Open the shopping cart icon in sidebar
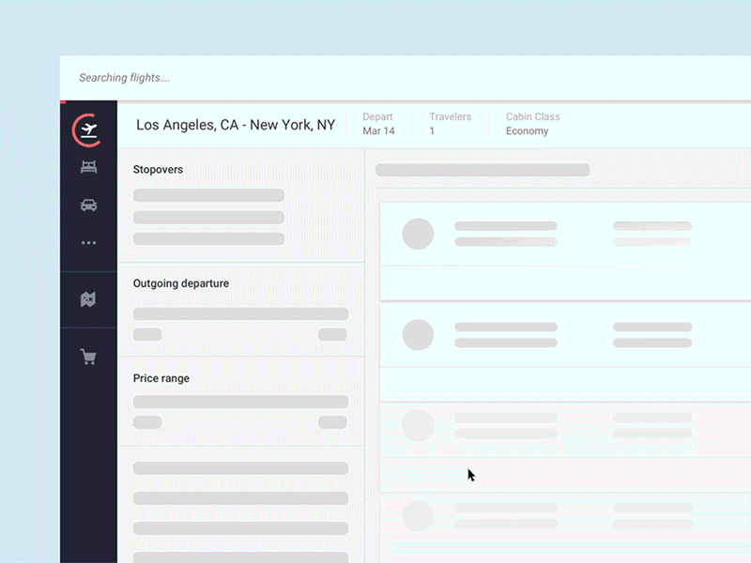 [88, 355]
